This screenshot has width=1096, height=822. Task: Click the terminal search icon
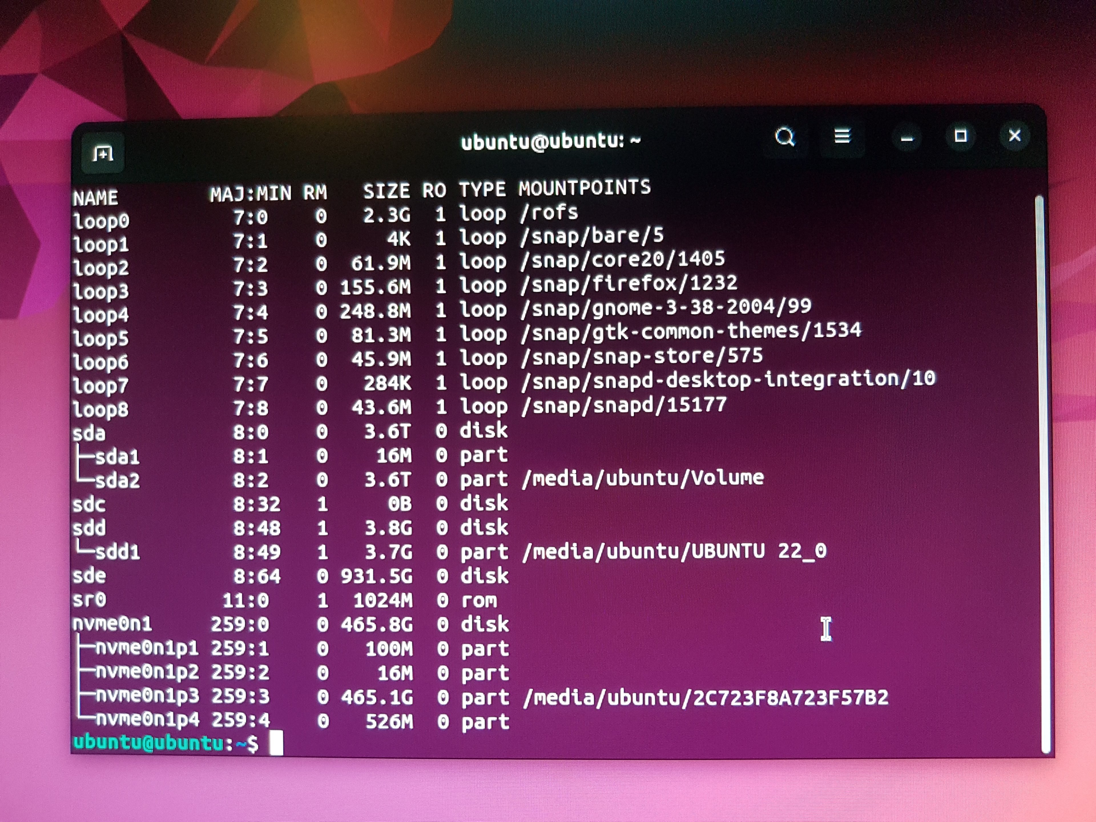pos(785,137)
